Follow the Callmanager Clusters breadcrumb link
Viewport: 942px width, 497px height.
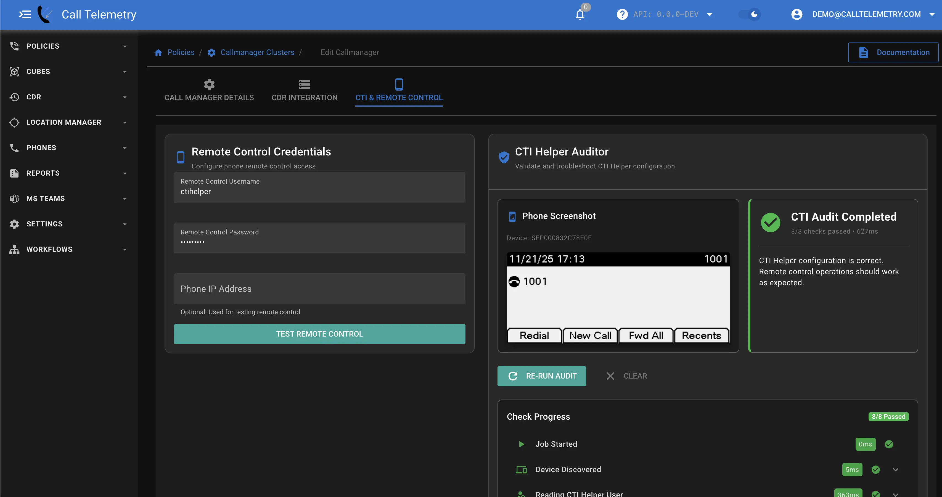pos(257,53)
